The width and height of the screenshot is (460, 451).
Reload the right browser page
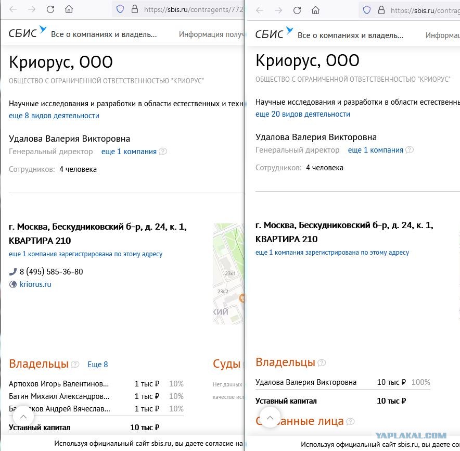pyautogui.click(x=297, y=10)
